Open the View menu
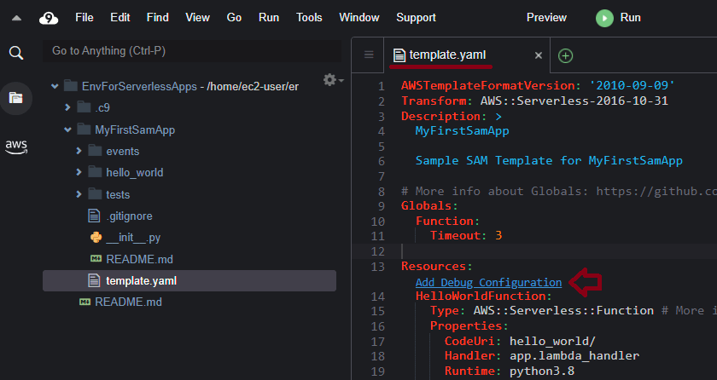This screenshot has height=380, width=717. 197,18
